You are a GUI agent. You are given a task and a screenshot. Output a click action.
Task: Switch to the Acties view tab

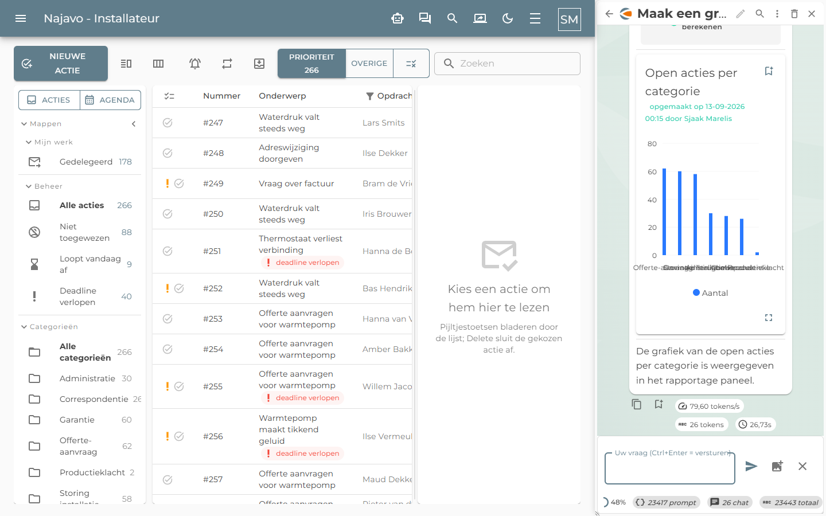[x=49, y=100]
